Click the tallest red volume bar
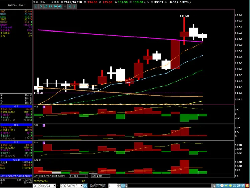The width and height of the screenshot is (250, 188). pos(184,167)
